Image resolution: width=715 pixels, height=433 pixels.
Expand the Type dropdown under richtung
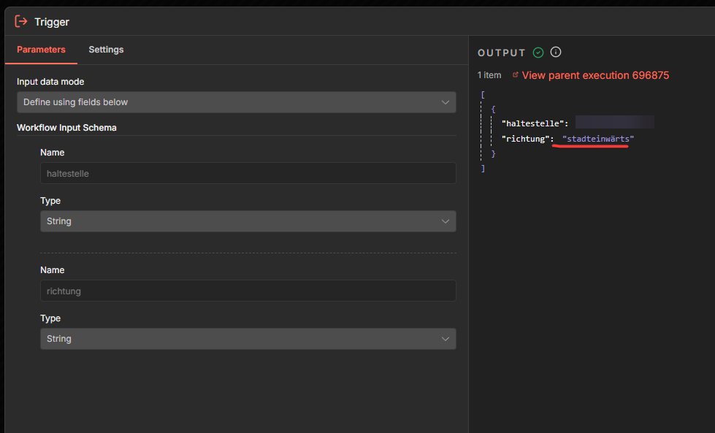tap(248, 339)
